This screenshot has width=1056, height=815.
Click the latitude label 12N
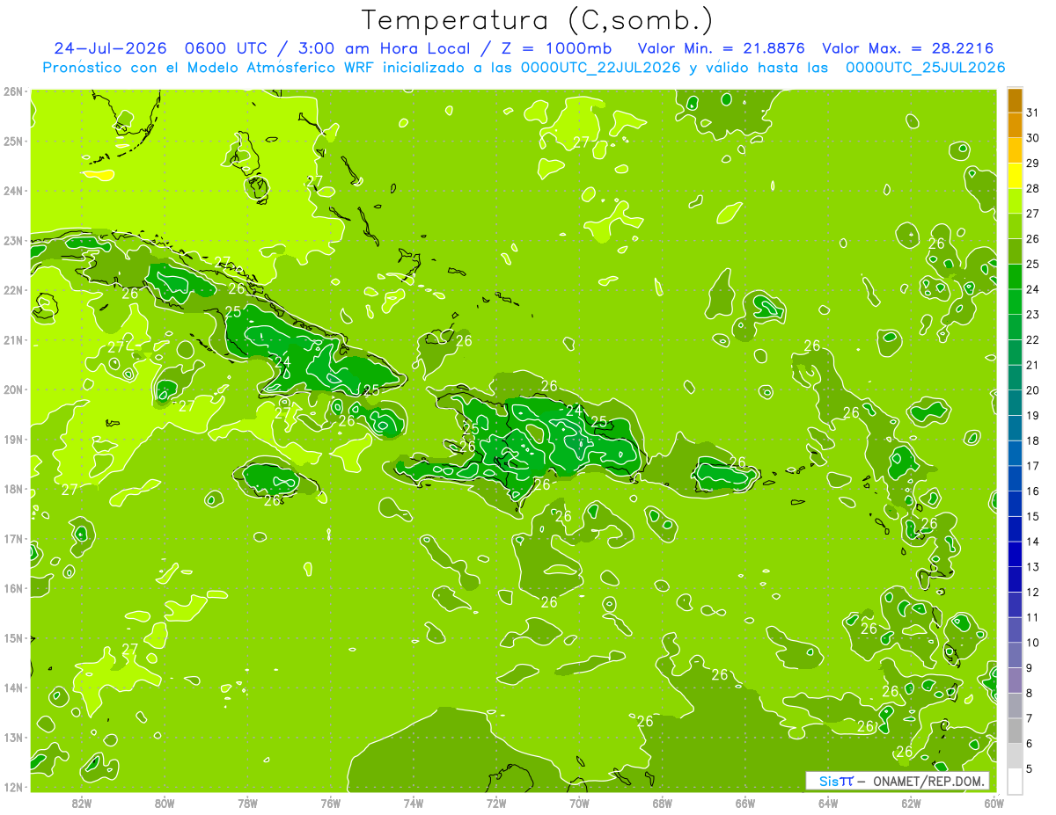[13, 787]
